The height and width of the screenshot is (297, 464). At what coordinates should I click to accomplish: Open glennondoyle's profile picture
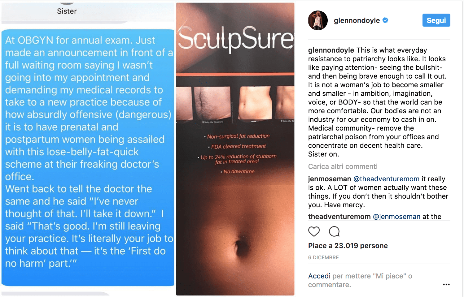(317, 20)
